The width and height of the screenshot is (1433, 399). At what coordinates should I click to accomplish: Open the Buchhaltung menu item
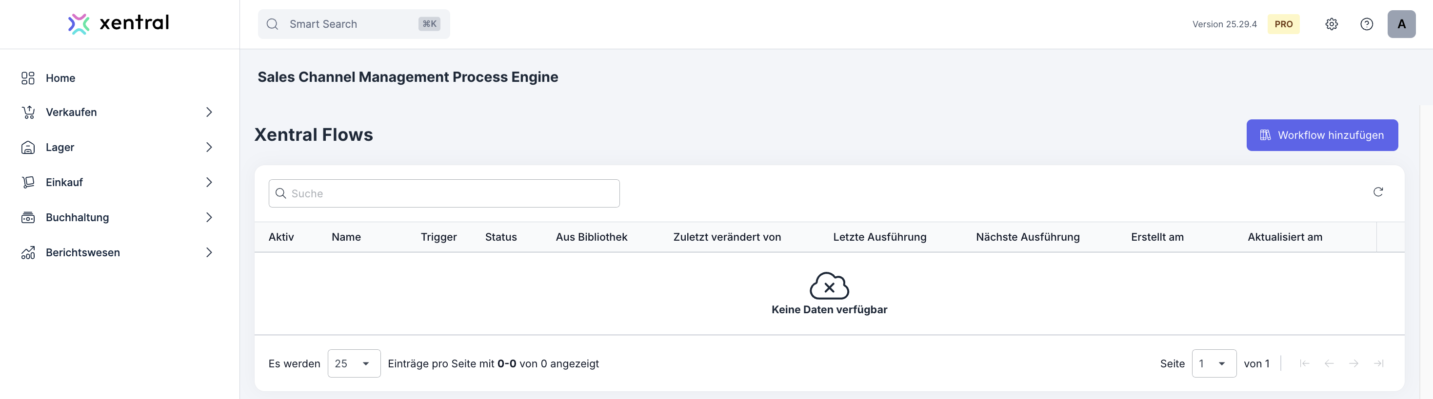coord(78,217)
